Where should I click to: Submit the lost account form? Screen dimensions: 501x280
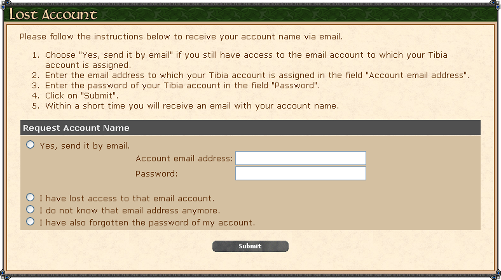click(251, 246)
